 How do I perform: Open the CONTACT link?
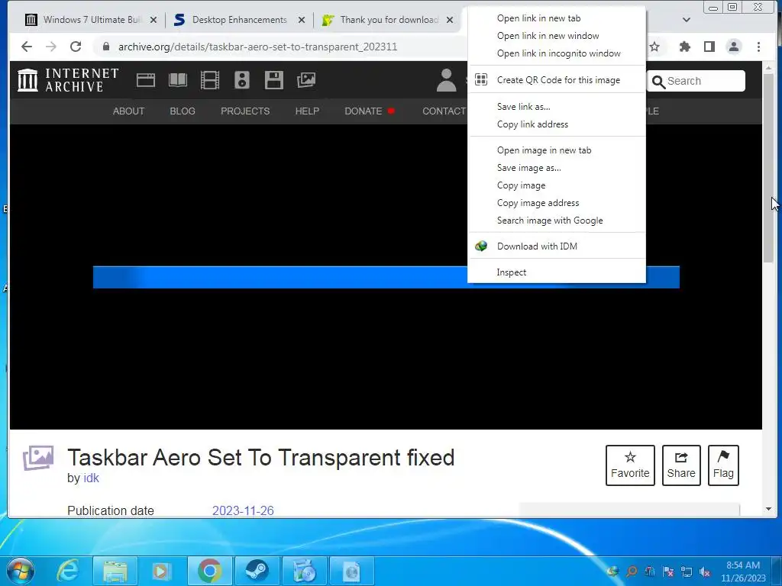pos(444,111)
